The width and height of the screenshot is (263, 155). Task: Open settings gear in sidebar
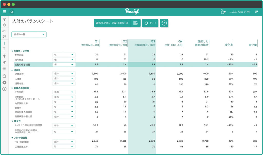pyautogui.click(x=4, y=82)
